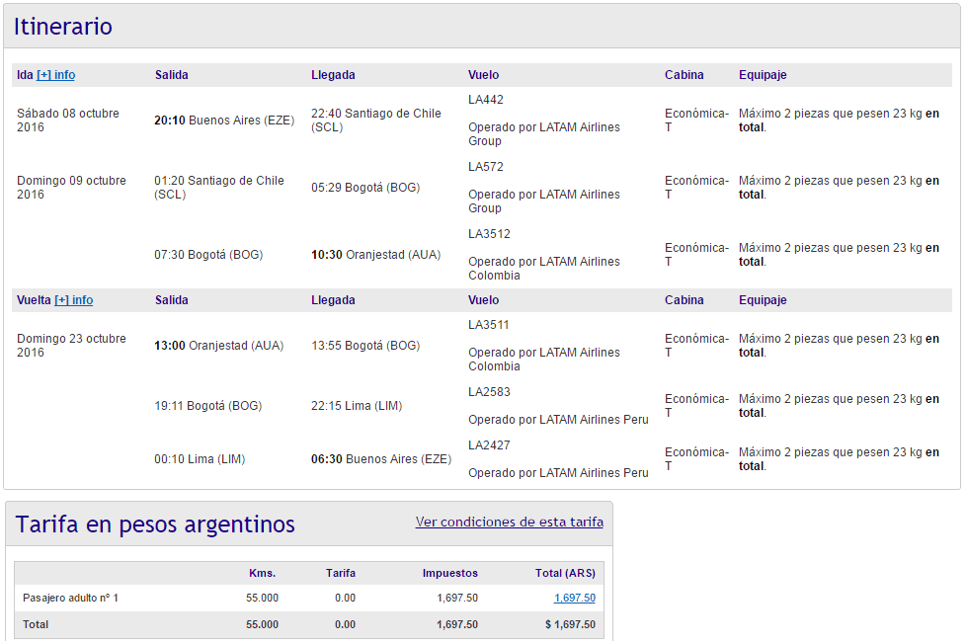The height and width of the screenshot is (644, 967).
Task: Open 'Ver condiciones de esta tarifa' link
Action: [510, 522]
